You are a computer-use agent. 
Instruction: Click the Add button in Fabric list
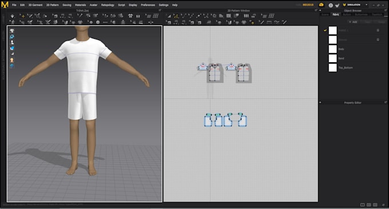(x=352, y=22)
